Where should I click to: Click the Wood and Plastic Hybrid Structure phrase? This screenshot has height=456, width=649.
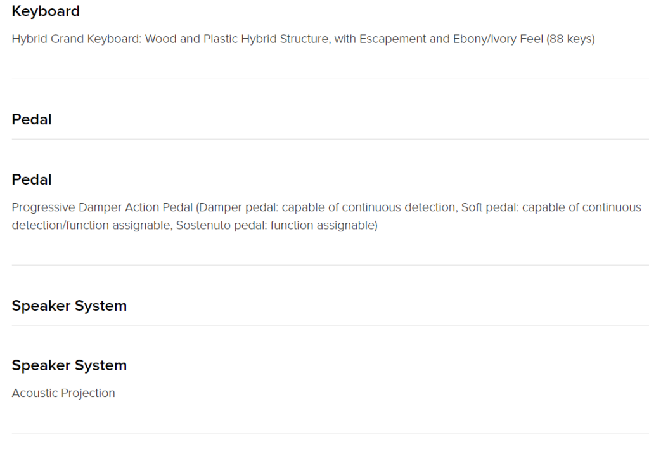coord(238,39)
